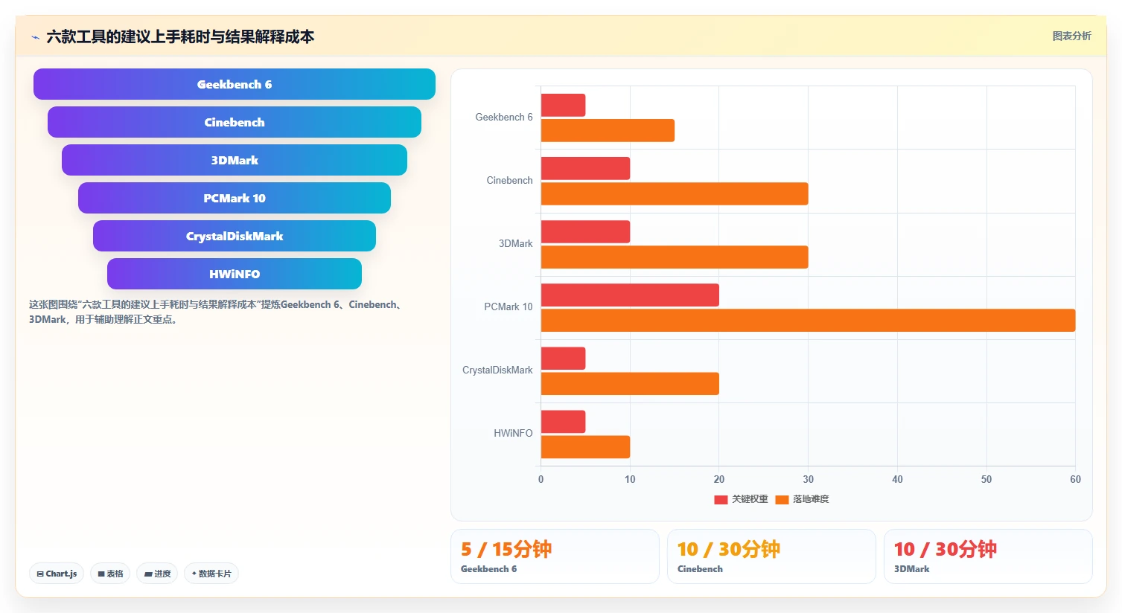Click the small icon before the header title
Viewport: 1122px width, 613px height.
(x=35, y=37)
